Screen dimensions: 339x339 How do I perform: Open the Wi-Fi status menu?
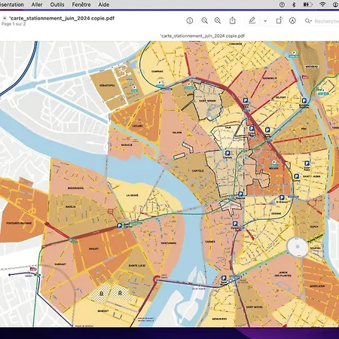click(x=322, y=5)
